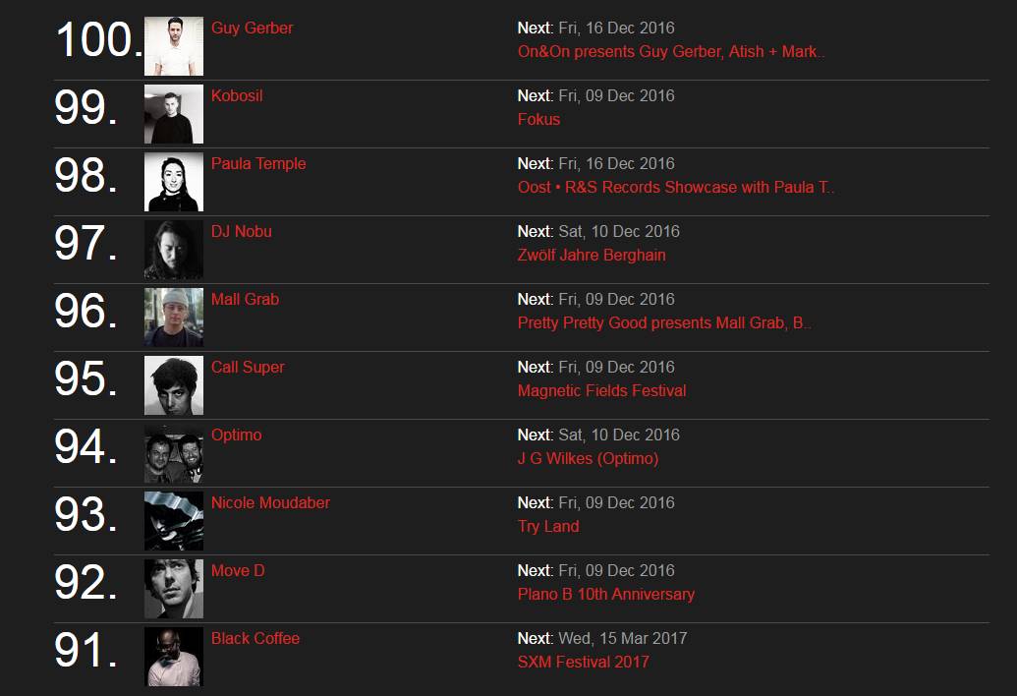The image size is (1017, 696).
Task: Open the Guy Gerber artist link
Action: (252, 28)
